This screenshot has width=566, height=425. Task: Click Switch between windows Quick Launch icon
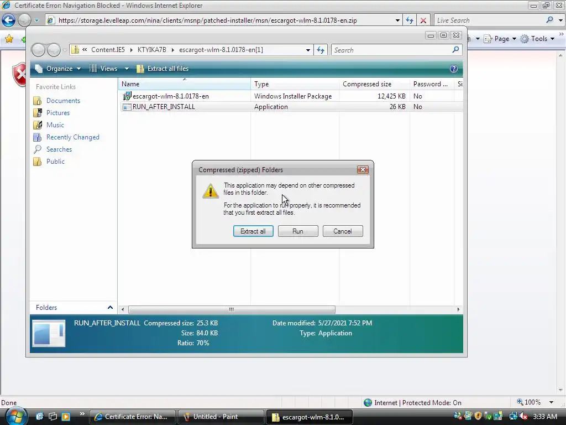pos(53,416)
